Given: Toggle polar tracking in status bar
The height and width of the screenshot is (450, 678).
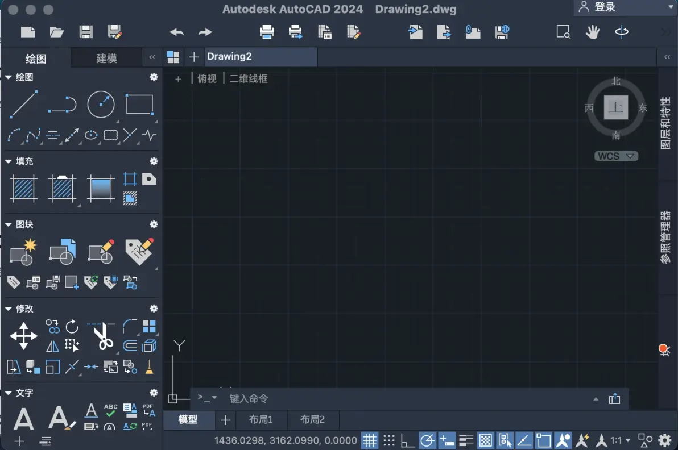Looking at the screenshot, I should pos(427,440).
